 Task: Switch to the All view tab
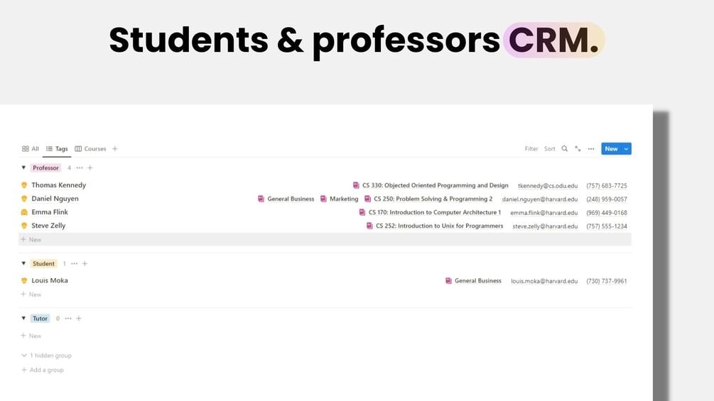31,149
